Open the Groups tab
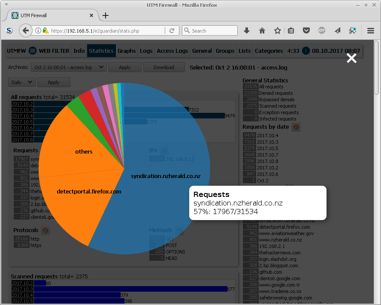This screenshot has width=381, height=305. (225, 51)
